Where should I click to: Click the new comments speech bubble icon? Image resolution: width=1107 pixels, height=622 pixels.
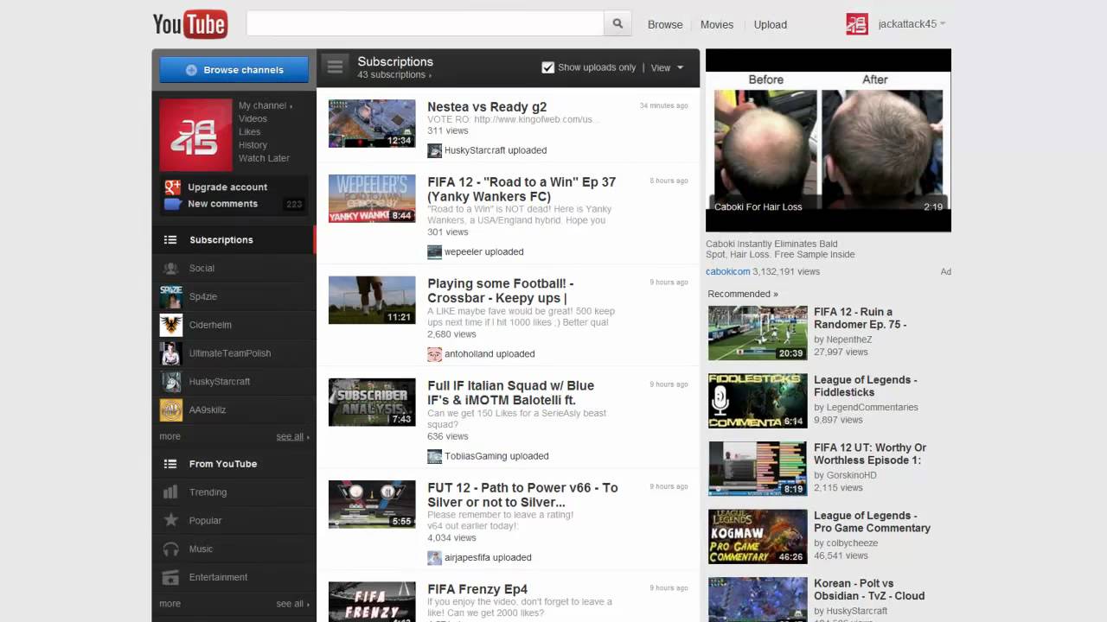(x=173, y=204)
